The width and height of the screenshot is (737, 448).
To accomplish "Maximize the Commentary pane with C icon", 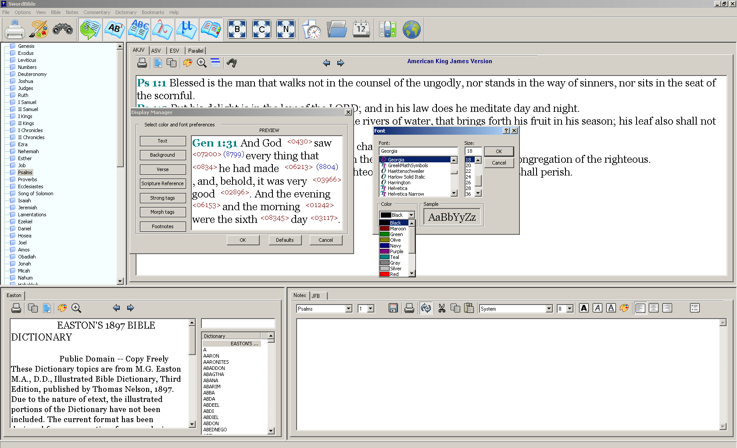I will pyautogui.click(x=261, y=29).
